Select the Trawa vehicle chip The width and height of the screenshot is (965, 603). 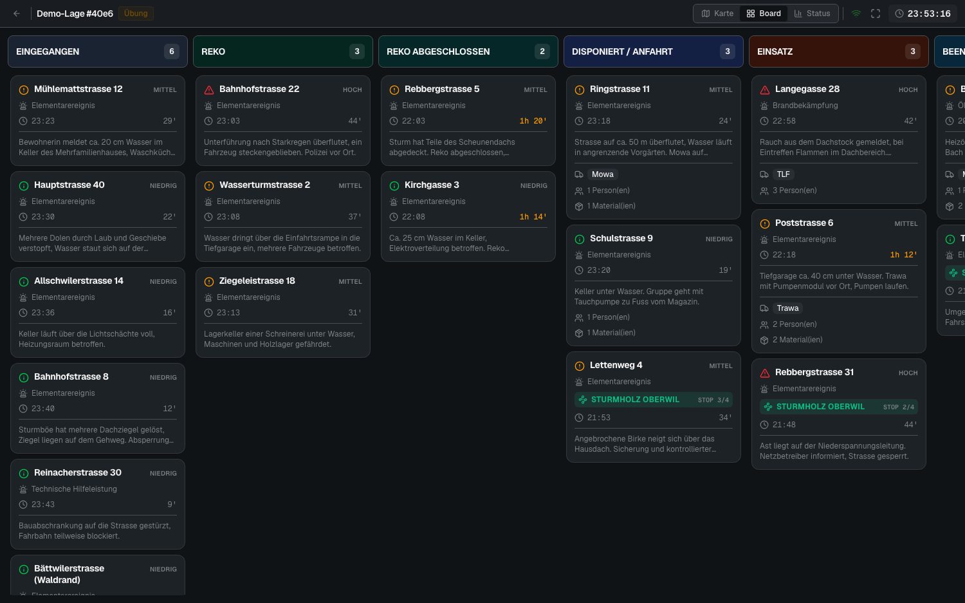click(787, 308)
